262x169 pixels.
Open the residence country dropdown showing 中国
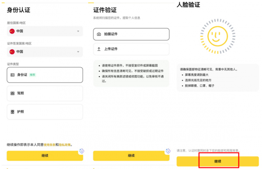[45, 31]
